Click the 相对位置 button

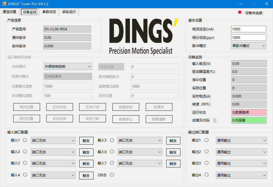click(x=27, y=107)
